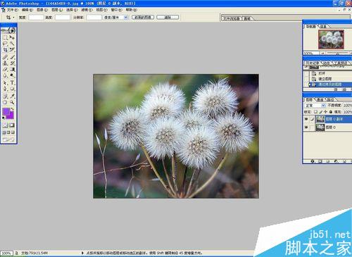This screenshot has height=257, width=352.
Task: Hide the bottom layer 0 via eye icon
Action: coord(306,127)
